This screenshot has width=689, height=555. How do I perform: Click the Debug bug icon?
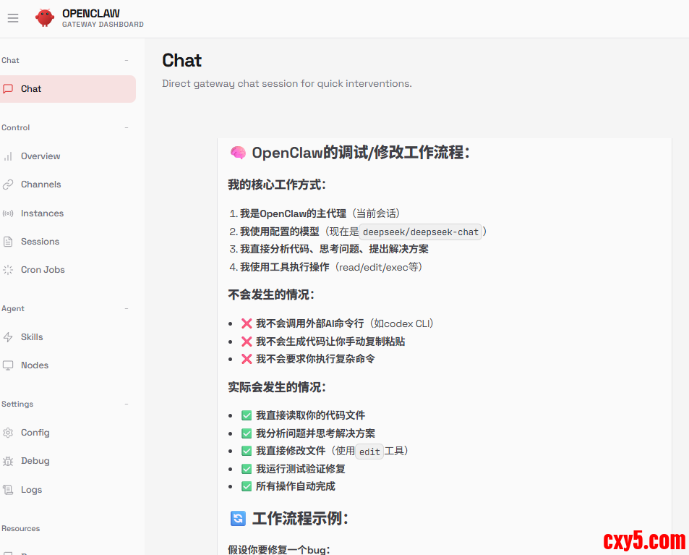tap(8, 461)
